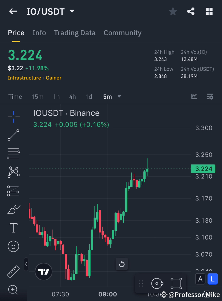Viewport: 222px width, 301px height.
Task: Select the crosshair cursor tool
Action: point(13,116)
